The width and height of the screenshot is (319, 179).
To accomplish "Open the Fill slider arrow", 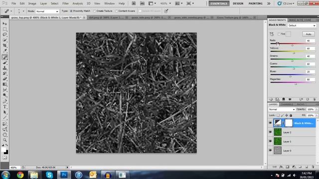I will click(317, 115).
